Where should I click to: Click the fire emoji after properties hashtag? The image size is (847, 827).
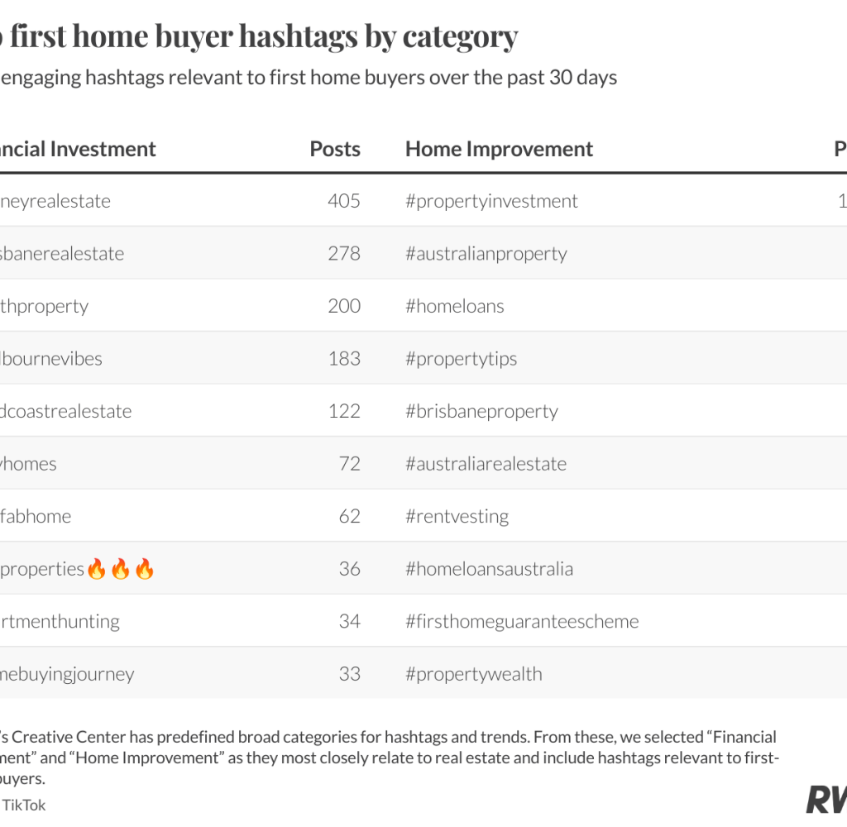(x=121, y=569)
